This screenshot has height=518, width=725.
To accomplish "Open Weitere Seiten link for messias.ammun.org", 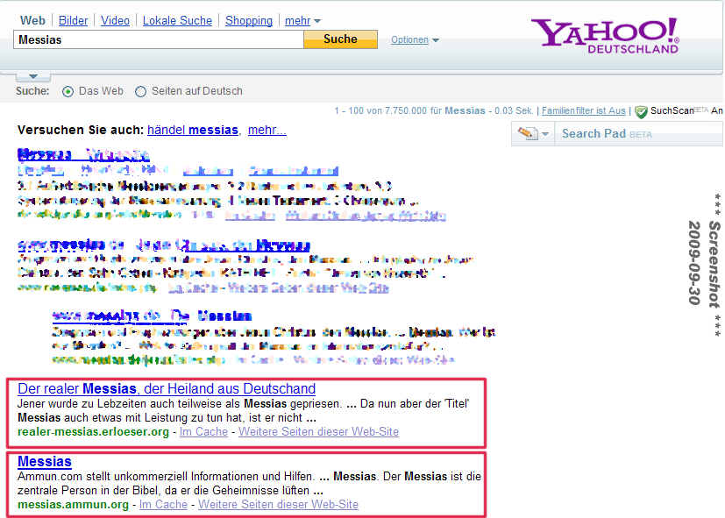I will (279, 504).
